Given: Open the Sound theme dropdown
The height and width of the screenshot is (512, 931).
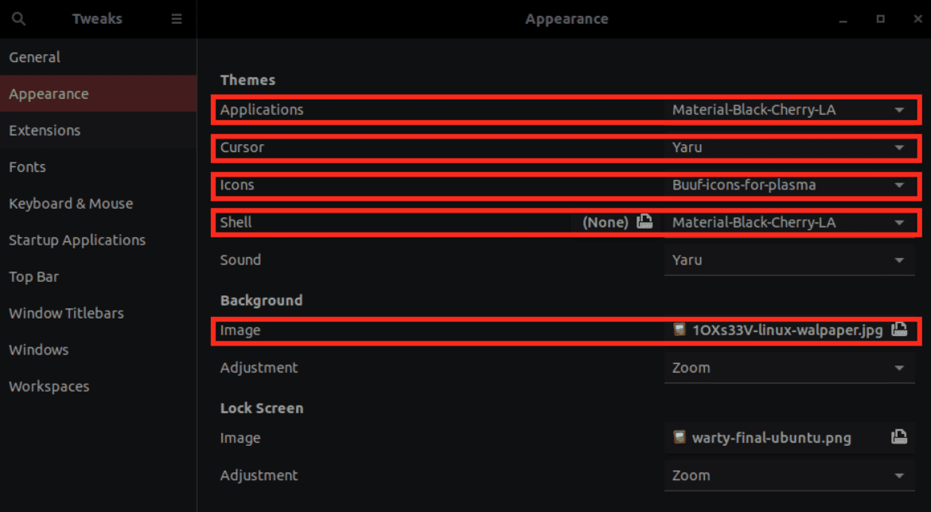Looking at the screenshot, I should 789,260.
